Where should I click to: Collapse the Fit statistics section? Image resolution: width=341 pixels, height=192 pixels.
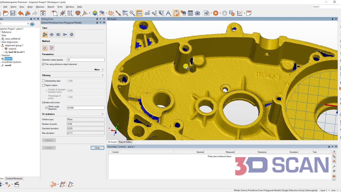coord(103,114)
